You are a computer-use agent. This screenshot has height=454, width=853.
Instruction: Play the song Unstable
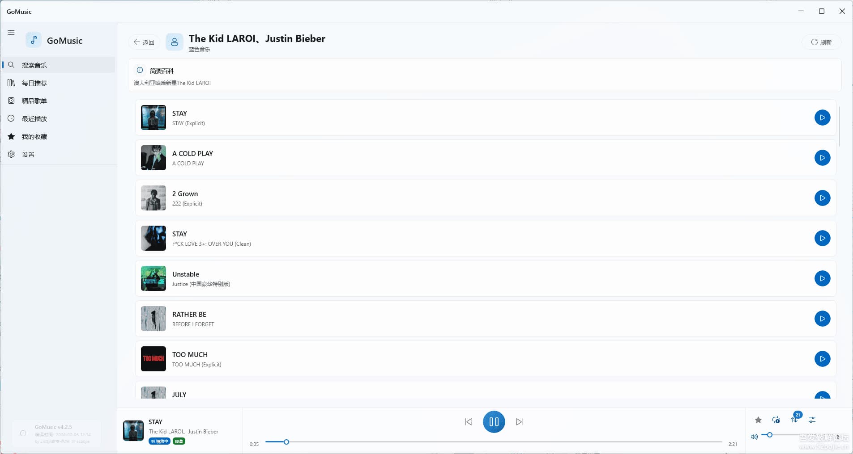822,278
